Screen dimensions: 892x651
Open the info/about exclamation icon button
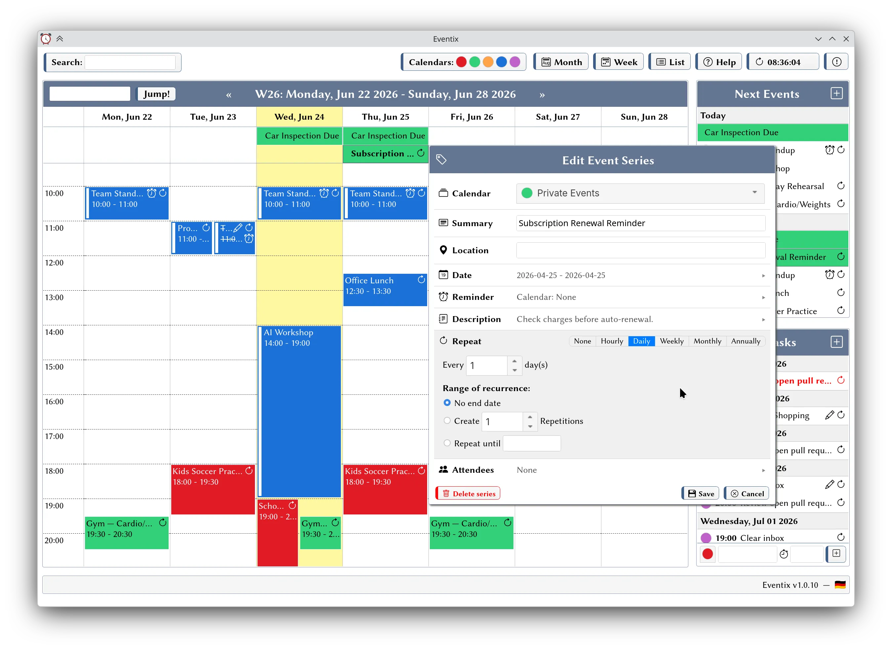coord(836,62)
